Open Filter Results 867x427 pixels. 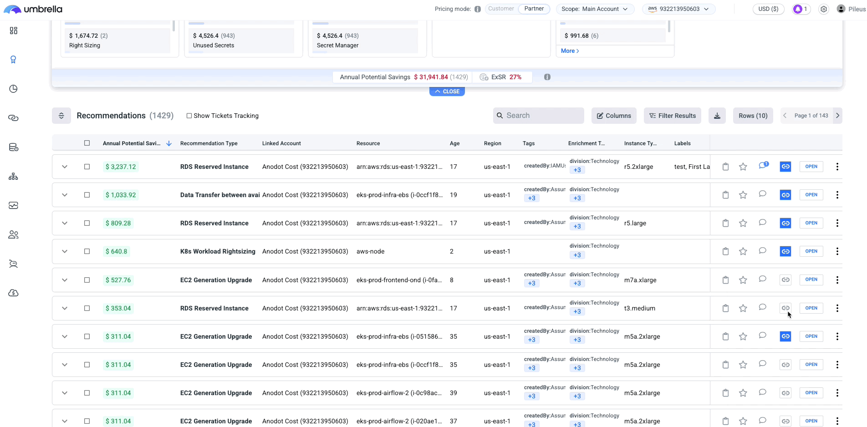[673, 116]
